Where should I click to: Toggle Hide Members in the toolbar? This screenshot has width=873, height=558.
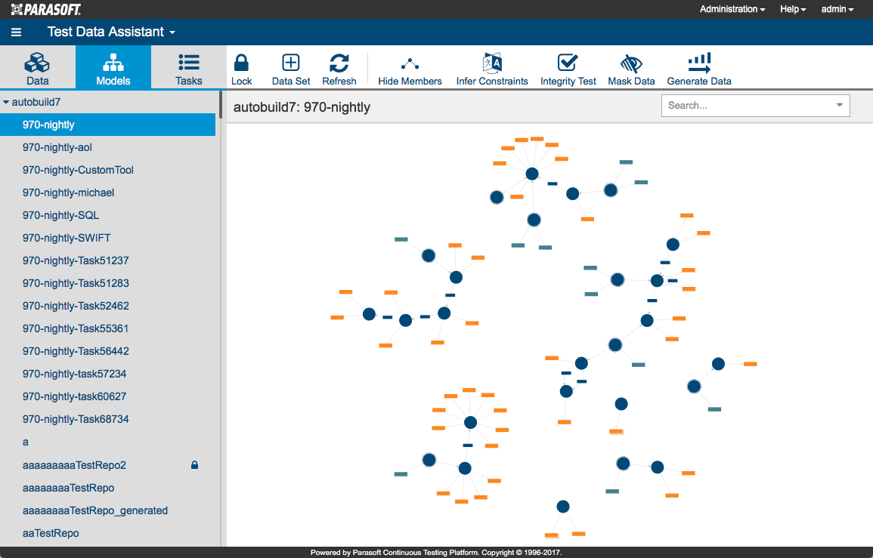(410, 69)
